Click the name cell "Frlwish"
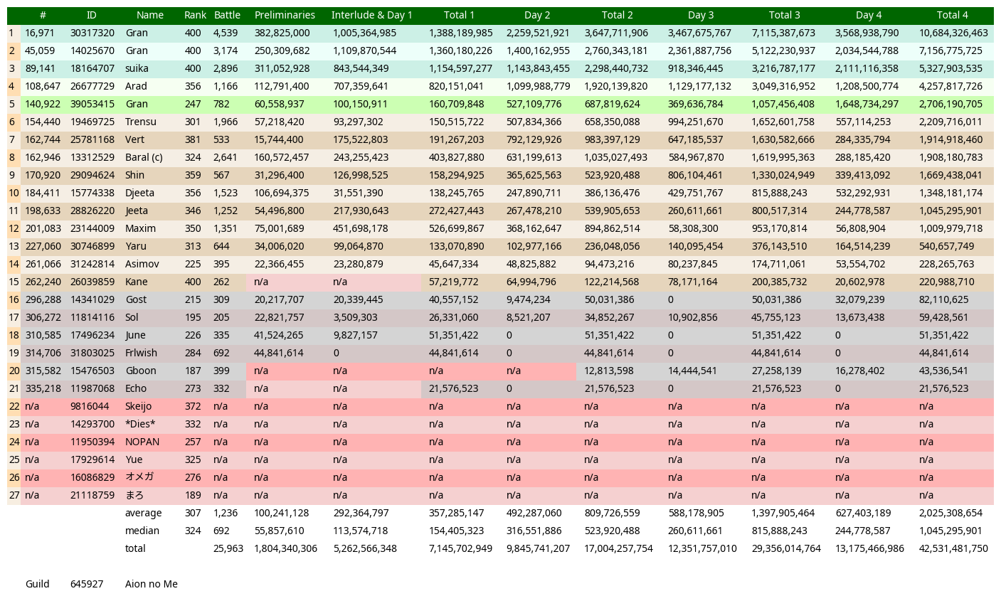 point(141,353)
